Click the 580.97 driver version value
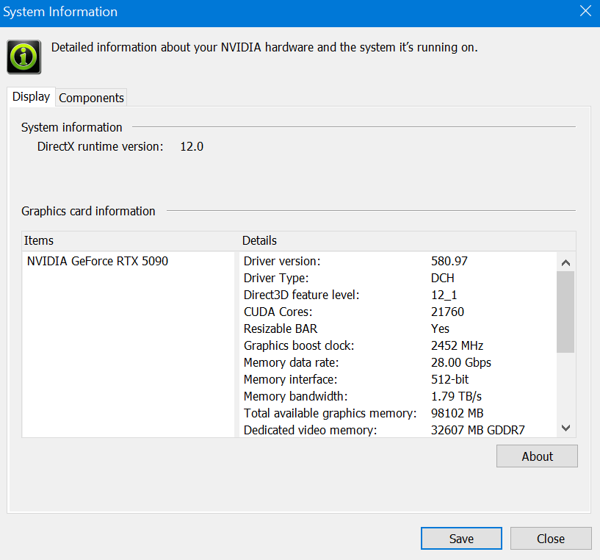Image resolution: width=600 pixels, height=560 pixels. [x=449, y=261]
